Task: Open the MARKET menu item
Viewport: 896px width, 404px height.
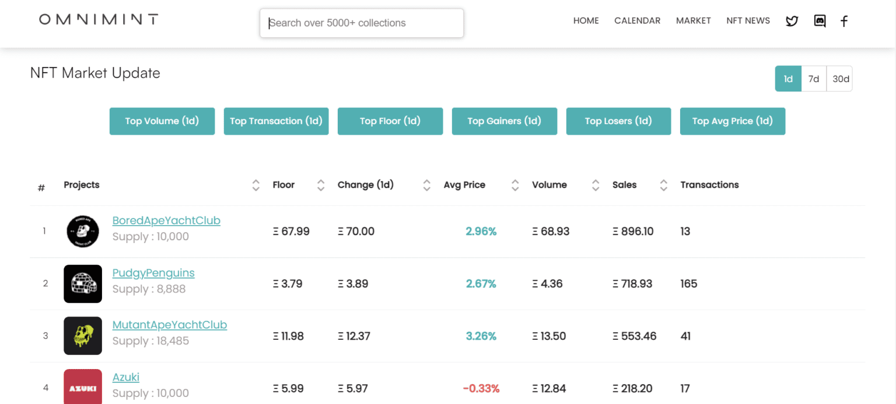Action: click(x=694, y=20)
